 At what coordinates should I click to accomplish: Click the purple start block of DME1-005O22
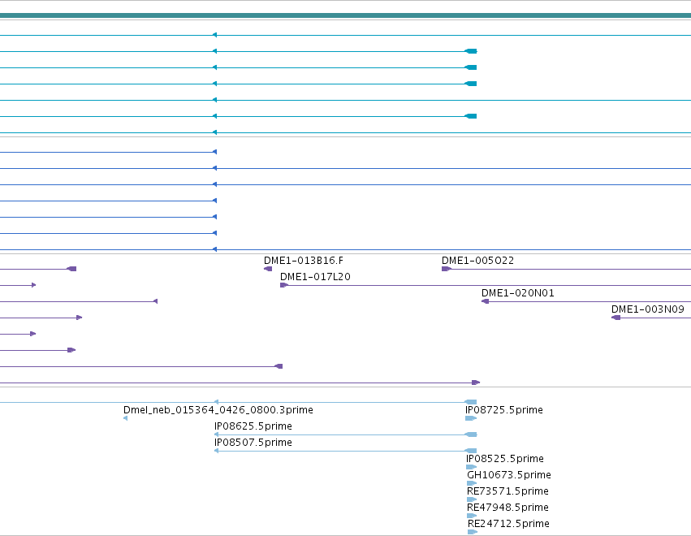point(447,269)
